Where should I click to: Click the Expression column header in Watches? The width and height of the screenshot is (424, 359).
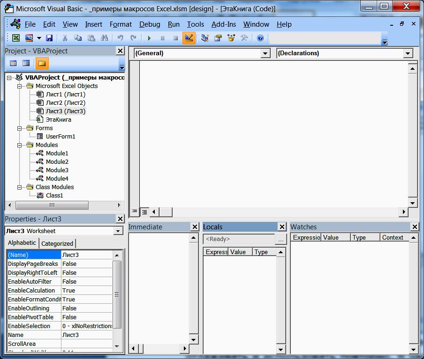tap(306, 237)
